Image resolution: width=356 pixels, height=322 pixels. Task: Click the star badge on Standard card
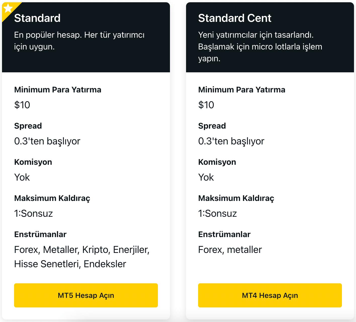point(8,8)
